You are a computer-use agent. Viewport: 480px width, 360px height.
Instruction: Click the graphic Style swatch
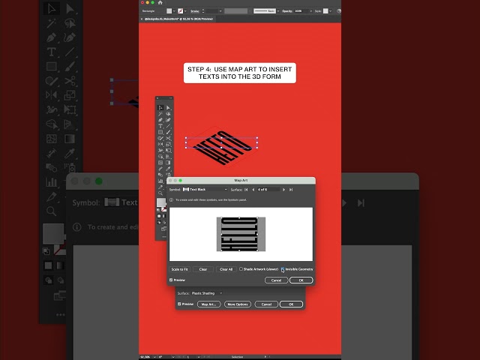coord(325,11)
